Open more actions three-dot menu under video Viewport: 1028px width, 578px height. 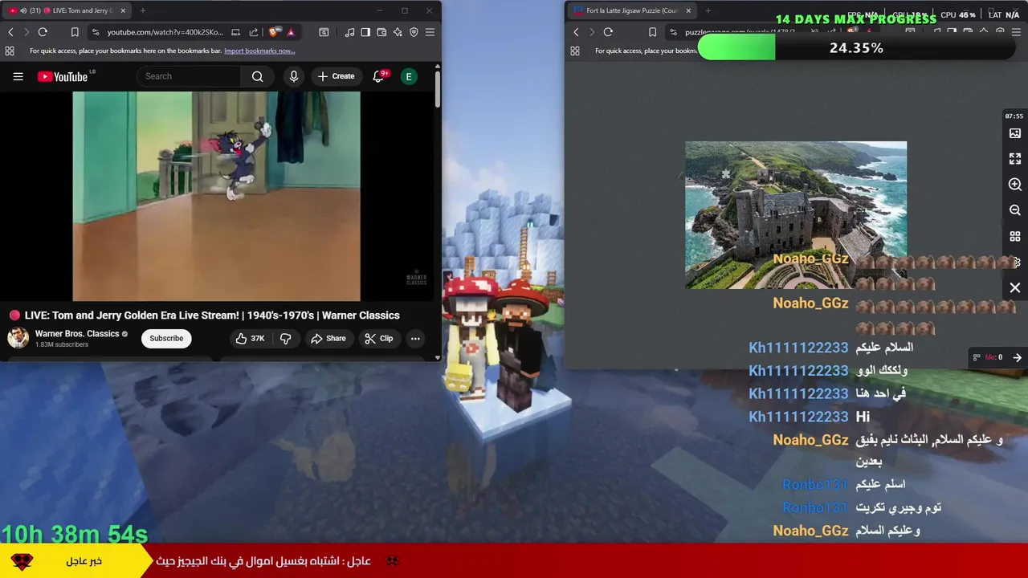click(x=415, y=339)
